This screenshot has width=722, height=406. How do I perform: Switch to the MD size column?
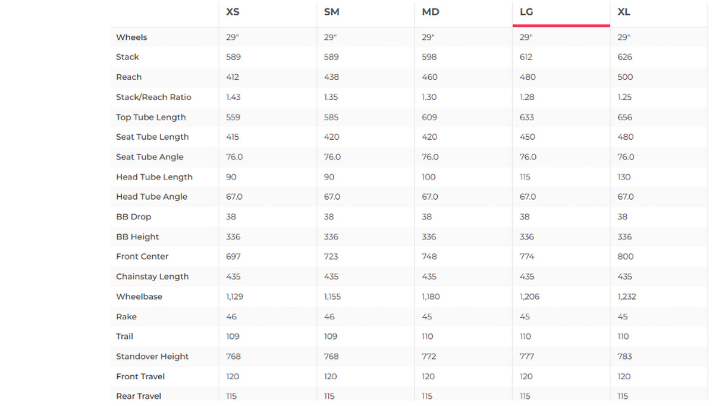click(430, 12)
